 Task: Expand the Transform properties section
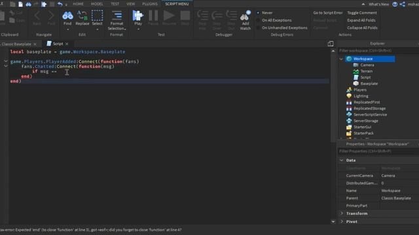point(342,213)
